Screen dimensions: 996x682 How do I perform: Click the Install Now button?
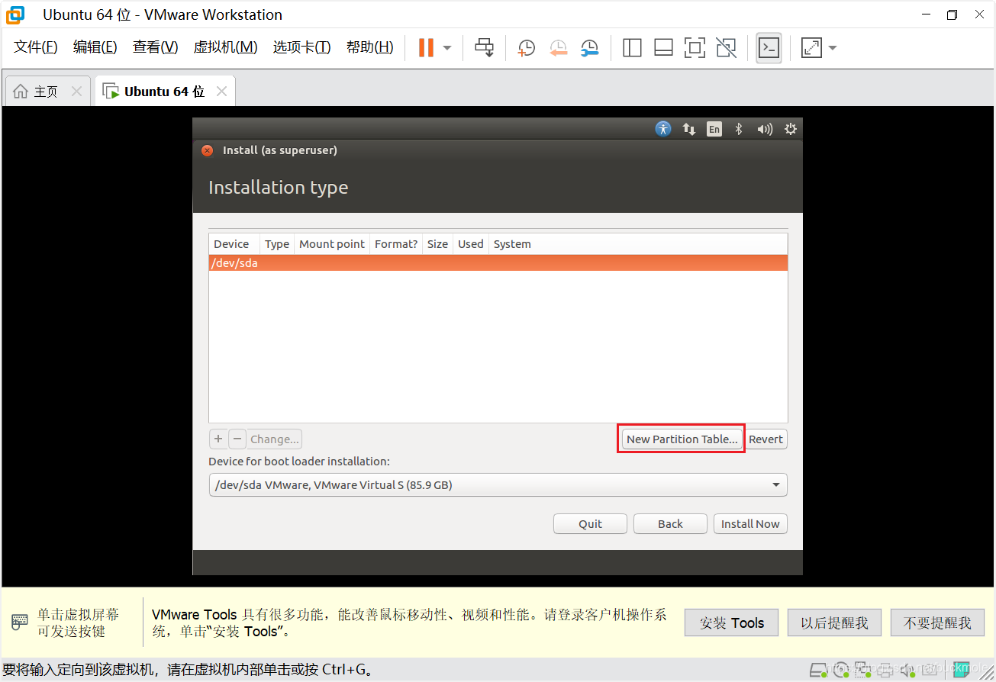[x=750, y=523]
